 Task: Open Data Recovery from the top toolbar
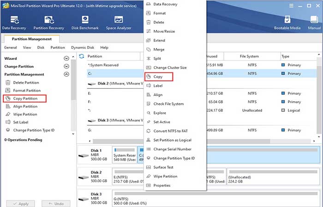pos(14,23)
